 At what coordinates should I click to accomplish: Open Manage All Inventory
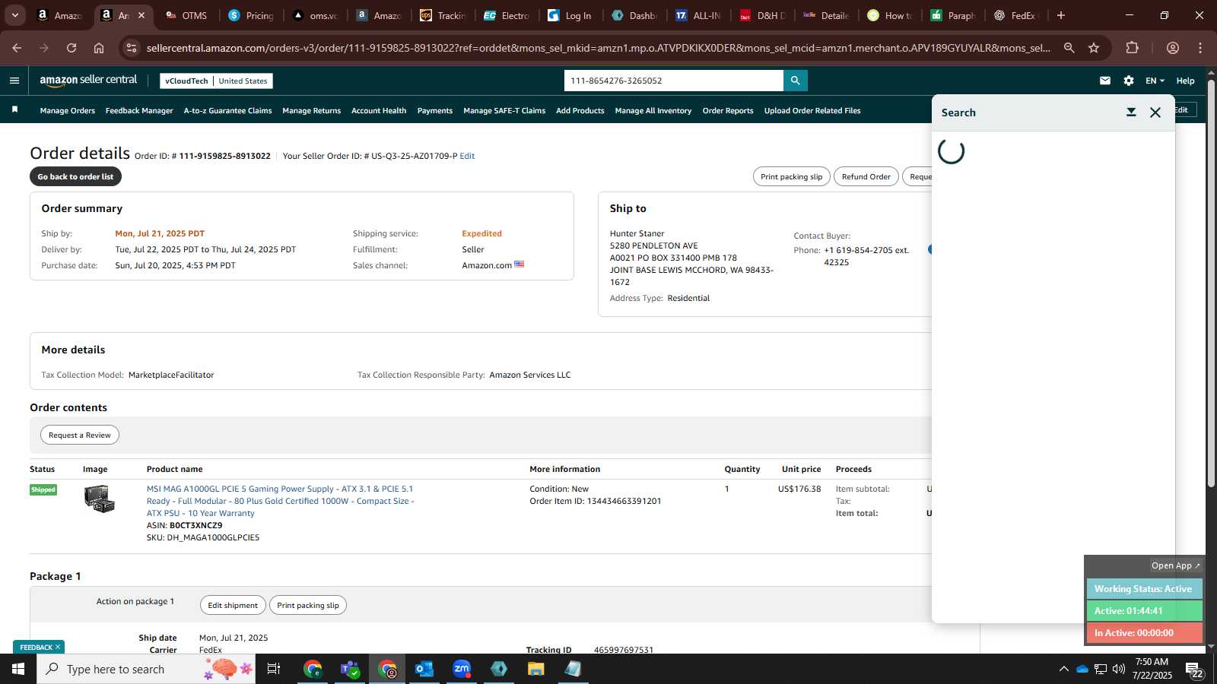click(653, 111)
